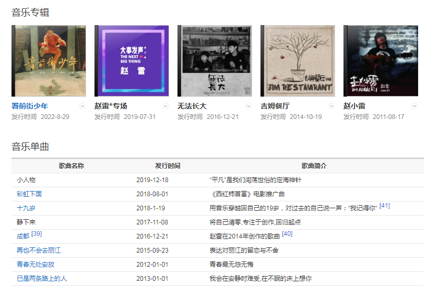Viewport: 427px width, 286px height.
Task: Open the 无法长大 black-and-white album cover
Action: (215, 61)
